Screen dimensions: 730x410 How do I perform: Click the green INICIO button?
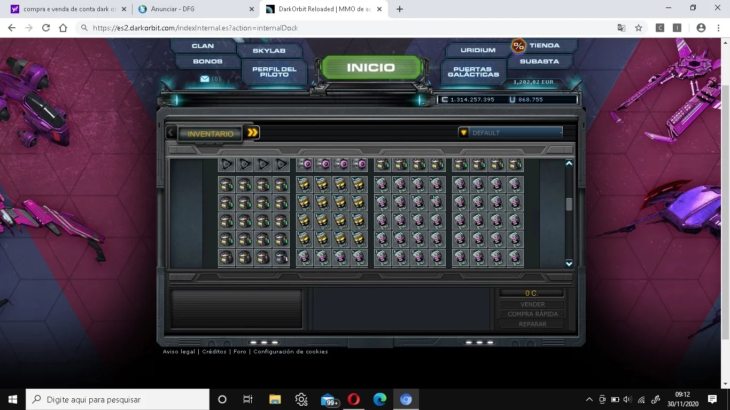coord(371,68)
